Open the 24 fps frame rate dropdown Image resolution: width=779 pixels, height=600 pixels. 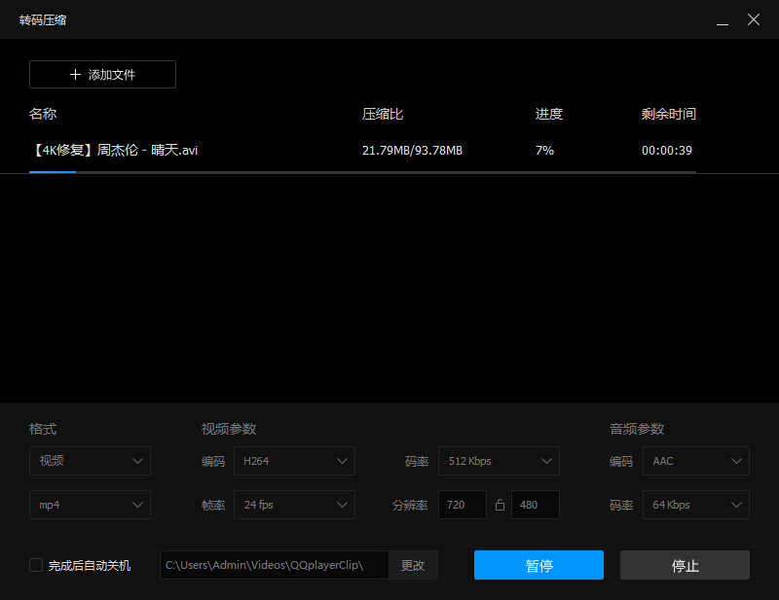(294, 505)
